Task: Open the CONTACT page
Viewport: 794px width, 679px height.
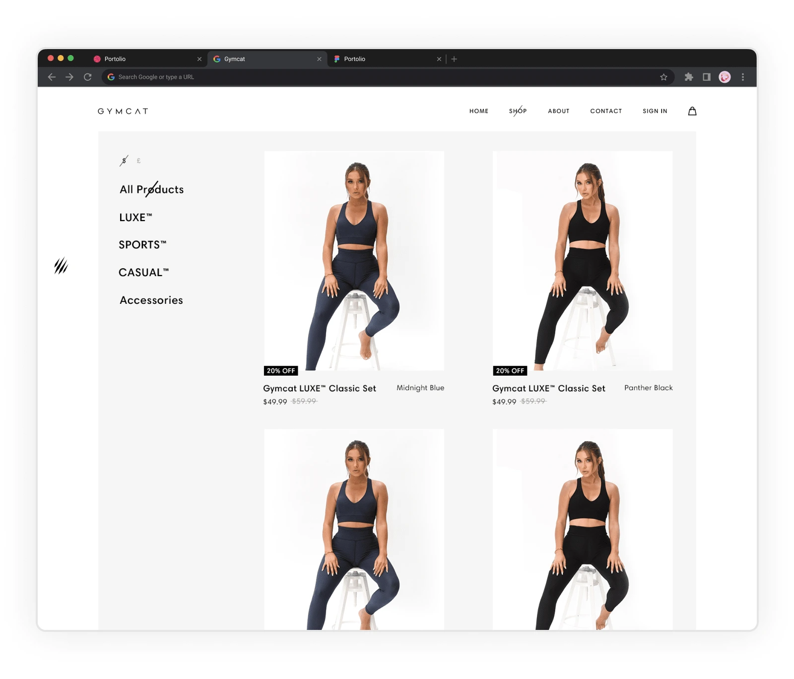Action: tap(606, 111)
